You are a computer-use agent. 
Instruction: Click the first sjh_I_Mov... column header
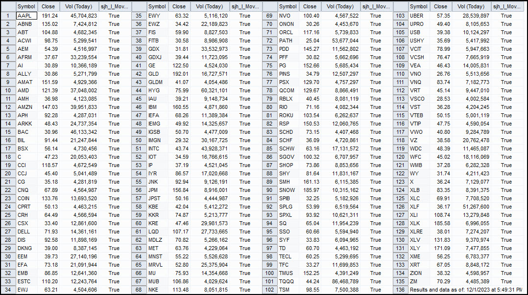115,6
